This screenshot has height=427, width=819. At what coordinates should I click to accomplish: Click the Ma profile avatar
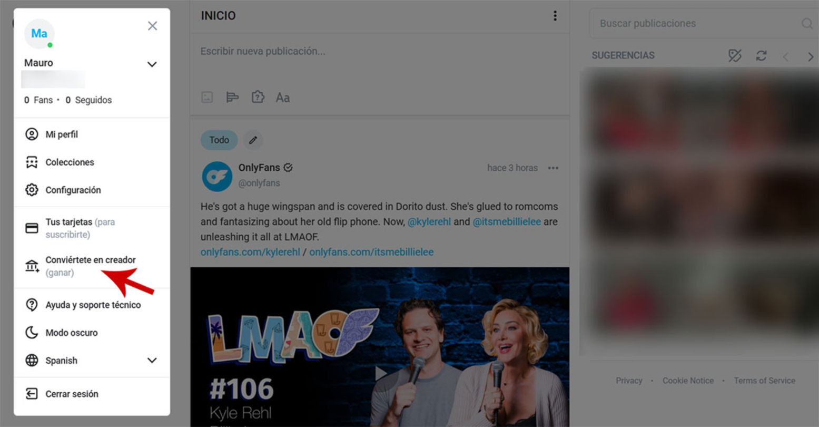(39, 34)
